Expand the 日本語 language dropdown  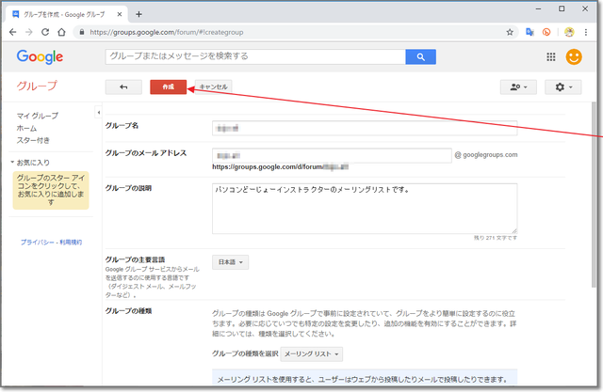(230, 262)
